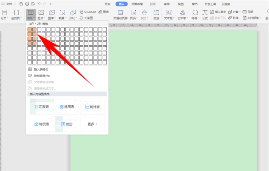The width and height of the screenshot is (269, 171).
Task: Select the 物资表 table template
Action: [42, 124]
